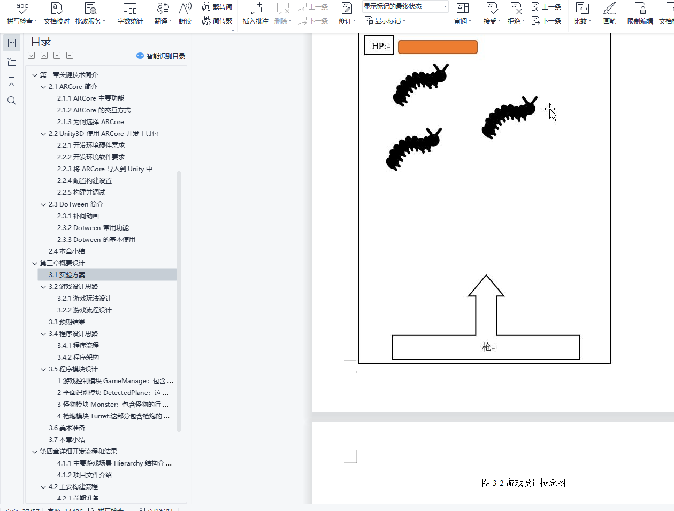Go to 2.1.3 为何选择 ARCore
This screenshot has width=674, height=511.
click(x=90, y=122)
